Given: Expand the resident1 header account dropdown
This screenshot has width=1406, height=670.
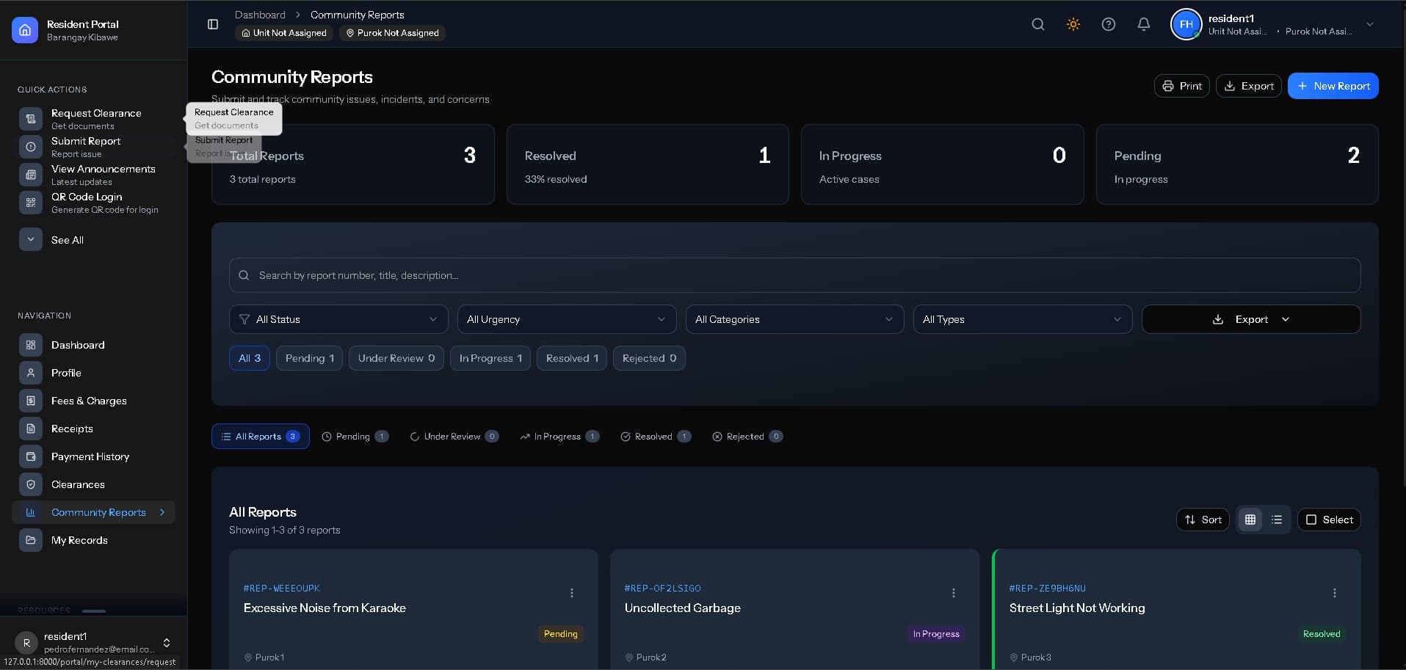Looking at the screenshot, I should click(1370, 24).
